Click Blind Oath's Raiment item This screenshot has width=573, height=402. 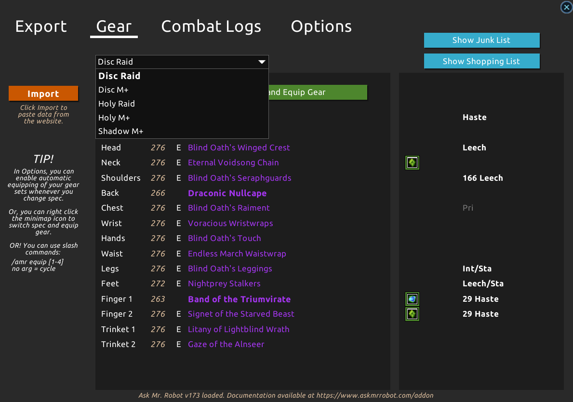coord(229,208)
